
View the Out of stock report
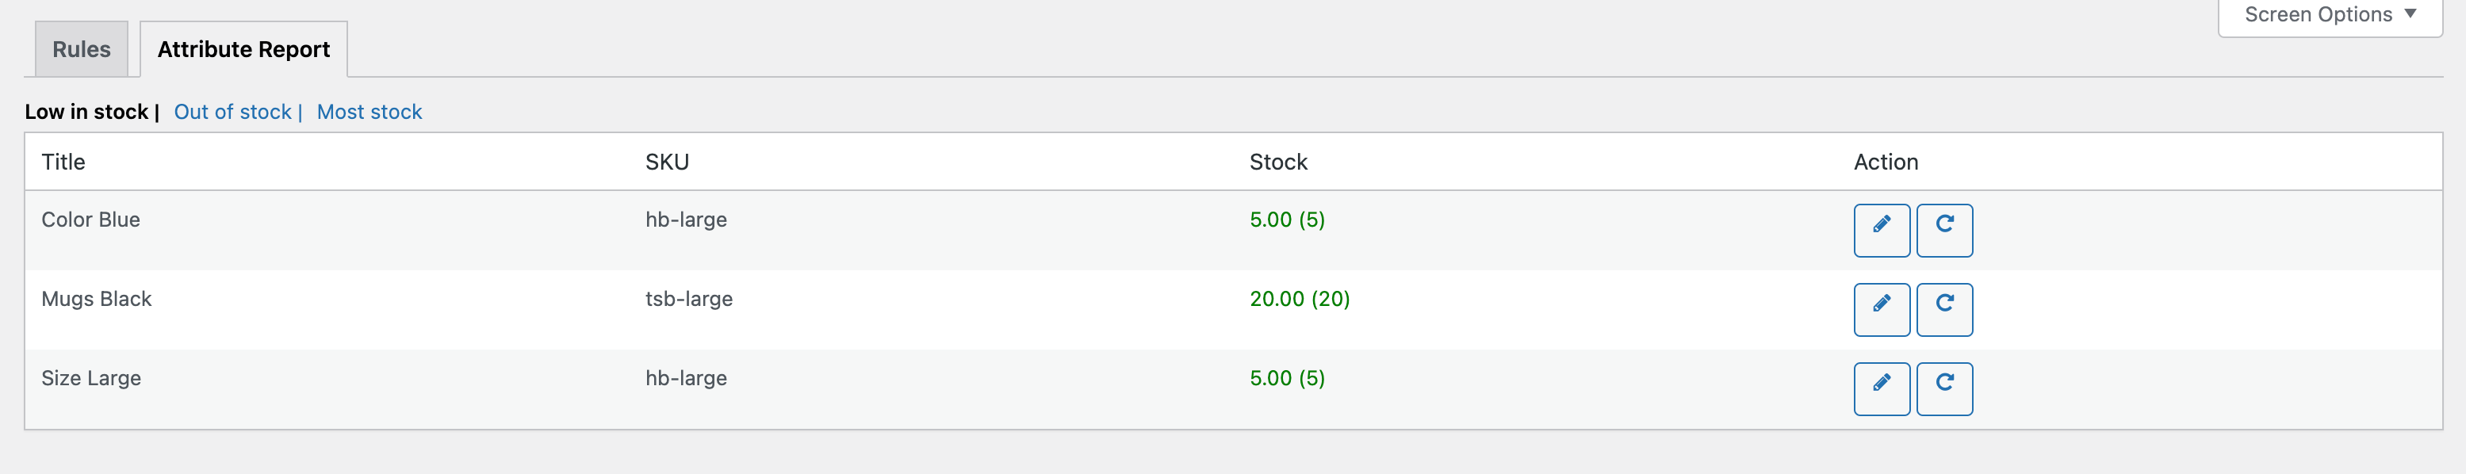[232, 112]
